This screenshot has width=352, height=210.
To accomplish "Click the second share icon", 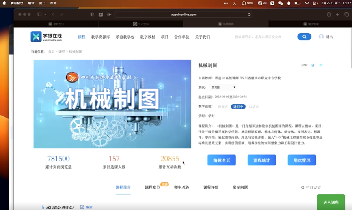I will point(321,65).
